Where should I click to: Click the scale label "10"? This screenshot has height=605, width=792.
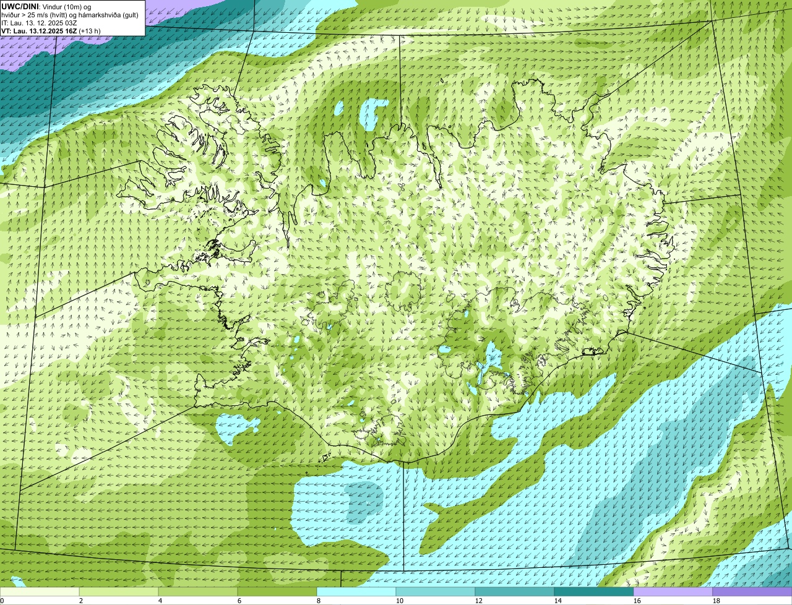399,601
